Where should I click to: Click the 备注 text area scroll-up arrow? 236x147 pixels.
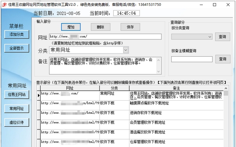point(158,60)
